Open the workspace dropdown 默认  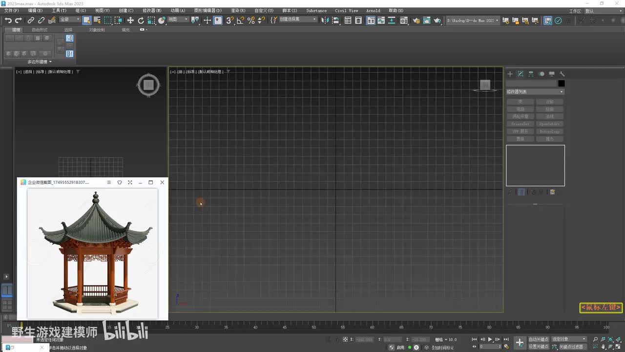[604, 11]
